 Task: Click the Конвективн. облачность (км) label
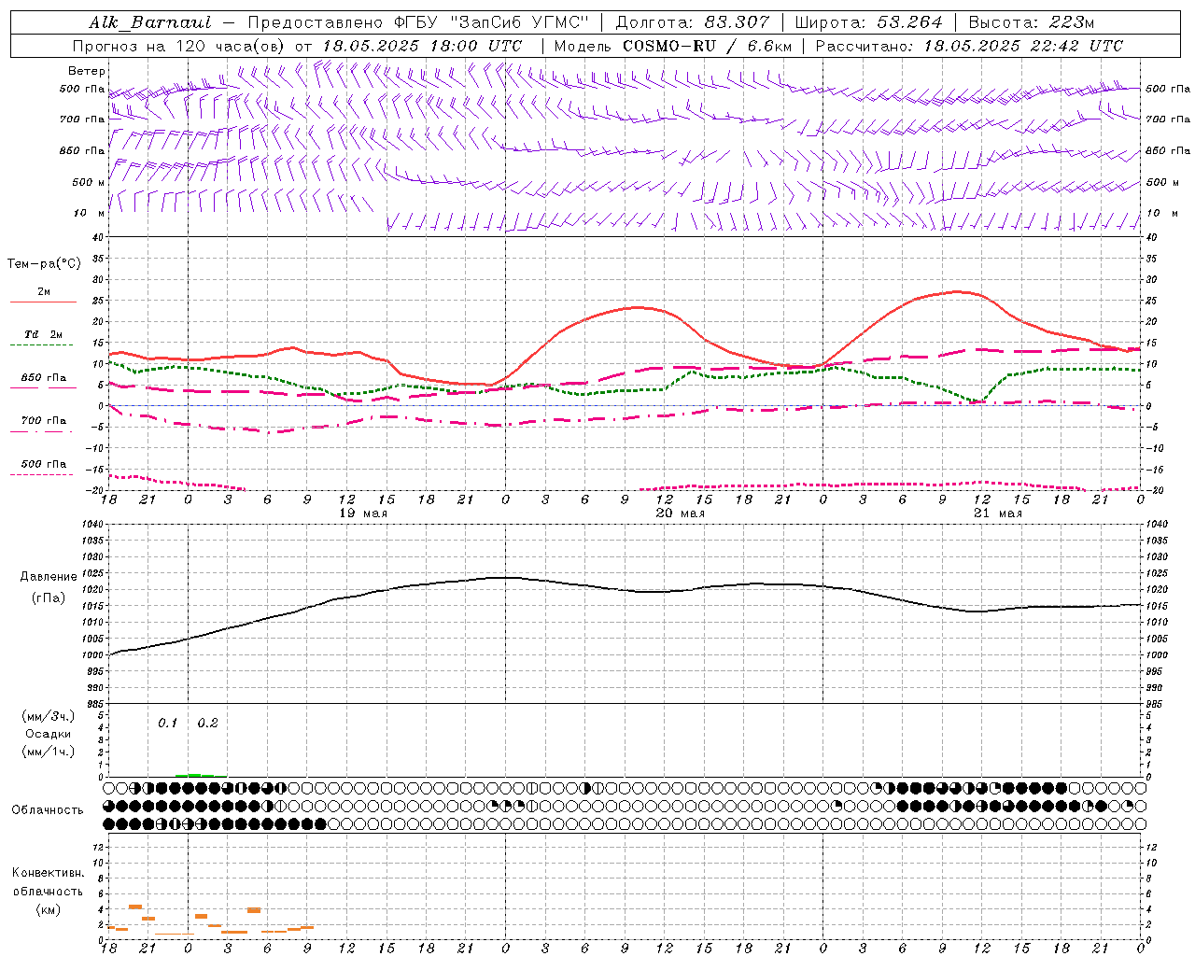point(48,891)
